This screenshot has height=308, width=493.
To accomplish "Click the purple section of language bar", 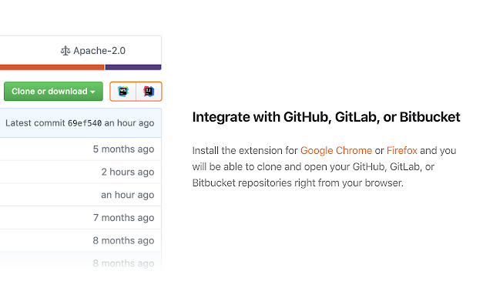I will 132,67.
